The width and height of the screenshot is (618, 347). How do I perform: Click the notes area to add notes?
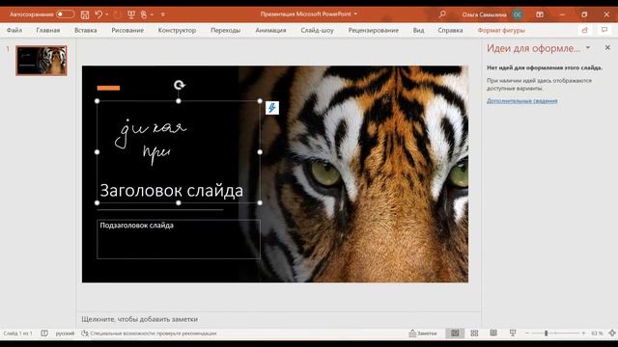click(278, 319)
